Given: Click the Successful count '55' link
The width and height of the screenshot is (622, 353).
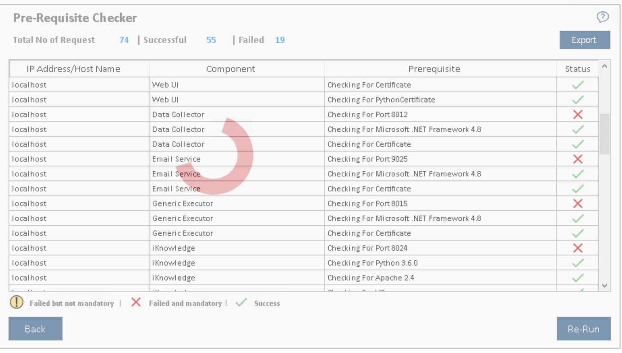Looking at the screenshot, I should [211, 40].
